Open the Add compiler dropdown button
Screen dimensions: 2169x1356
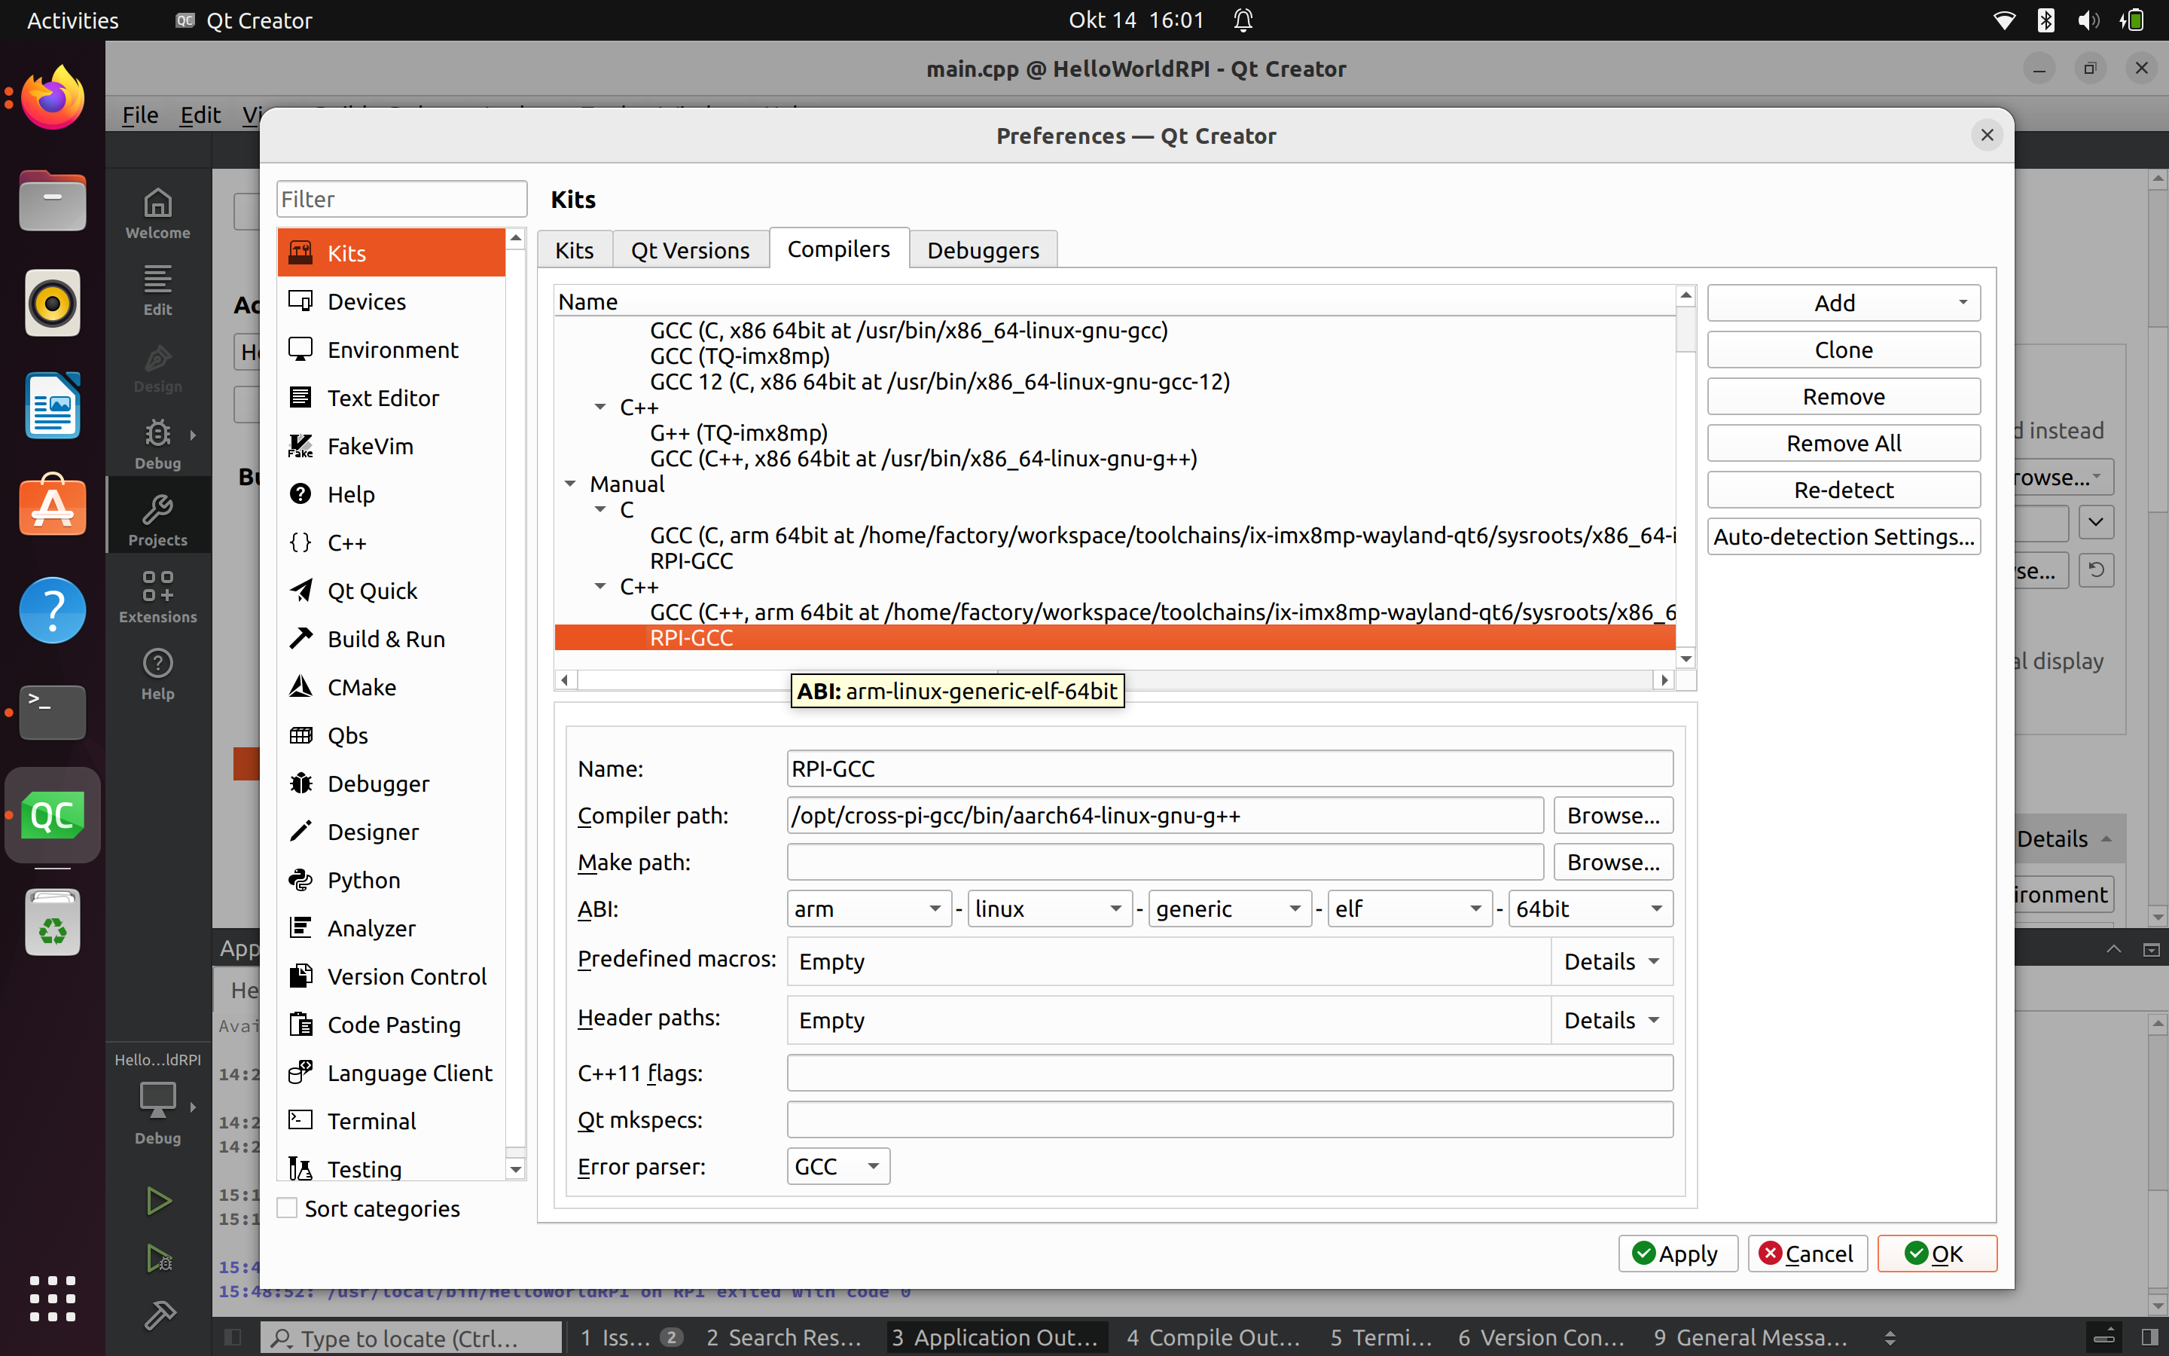[1844, 303]
